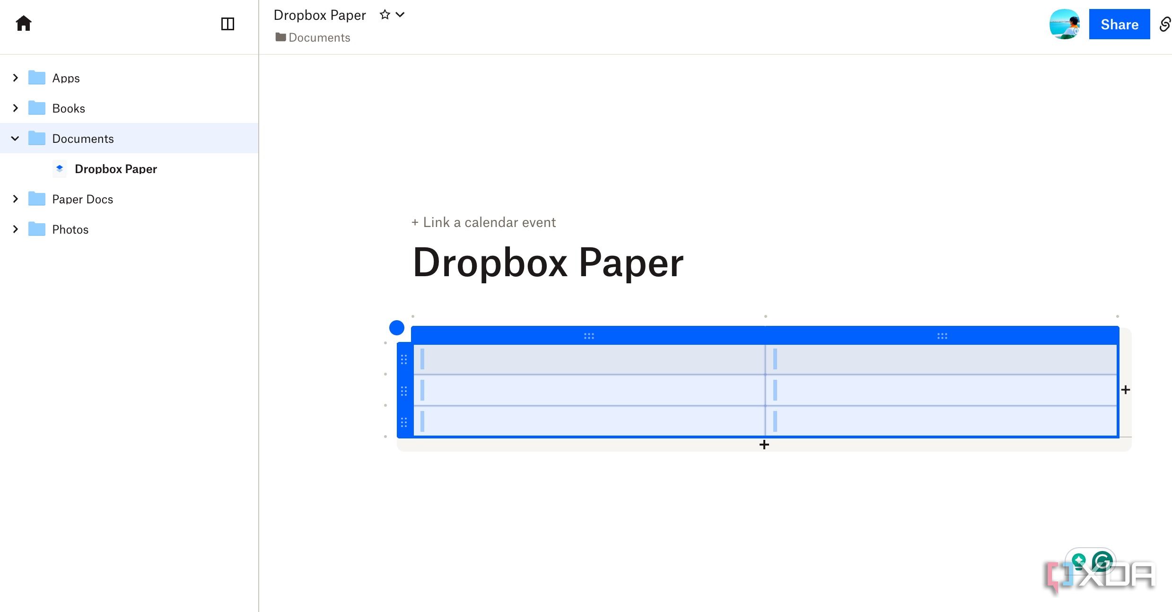1172x612 pixels.
Task: Select the Documents folder in the sidebar
Action: click(x=129, y=138)
